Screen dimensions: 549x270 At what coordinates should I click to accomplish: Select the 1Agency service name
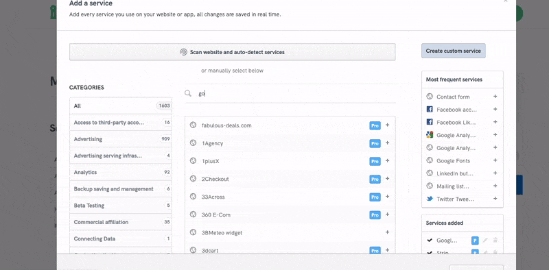coord(212,143)
